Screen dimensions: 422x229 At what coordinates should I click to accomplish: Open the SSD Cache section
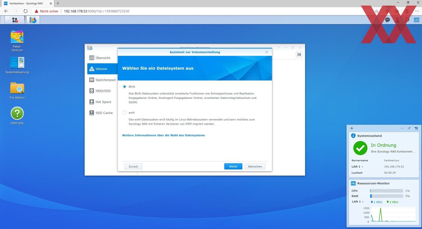point(102,113)
